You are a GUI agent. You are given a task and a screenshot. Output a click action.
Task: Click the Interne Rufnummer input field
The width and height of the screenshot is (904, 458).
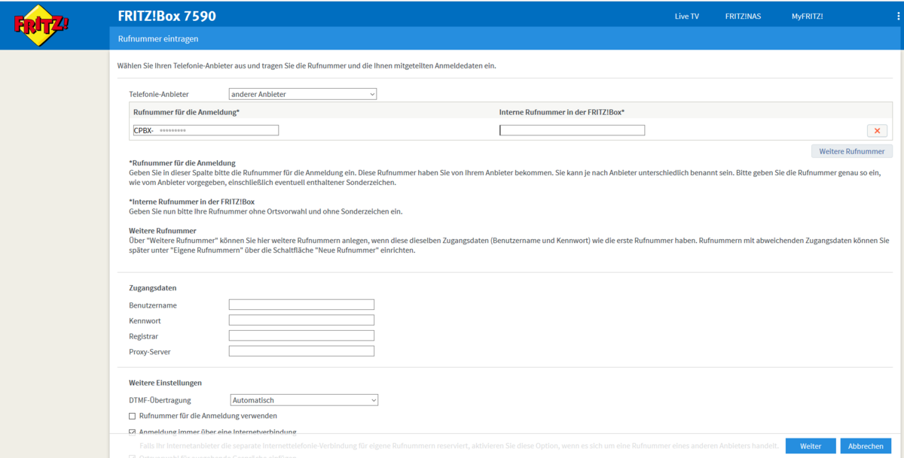pyautogui.click(x=572, y=130)
